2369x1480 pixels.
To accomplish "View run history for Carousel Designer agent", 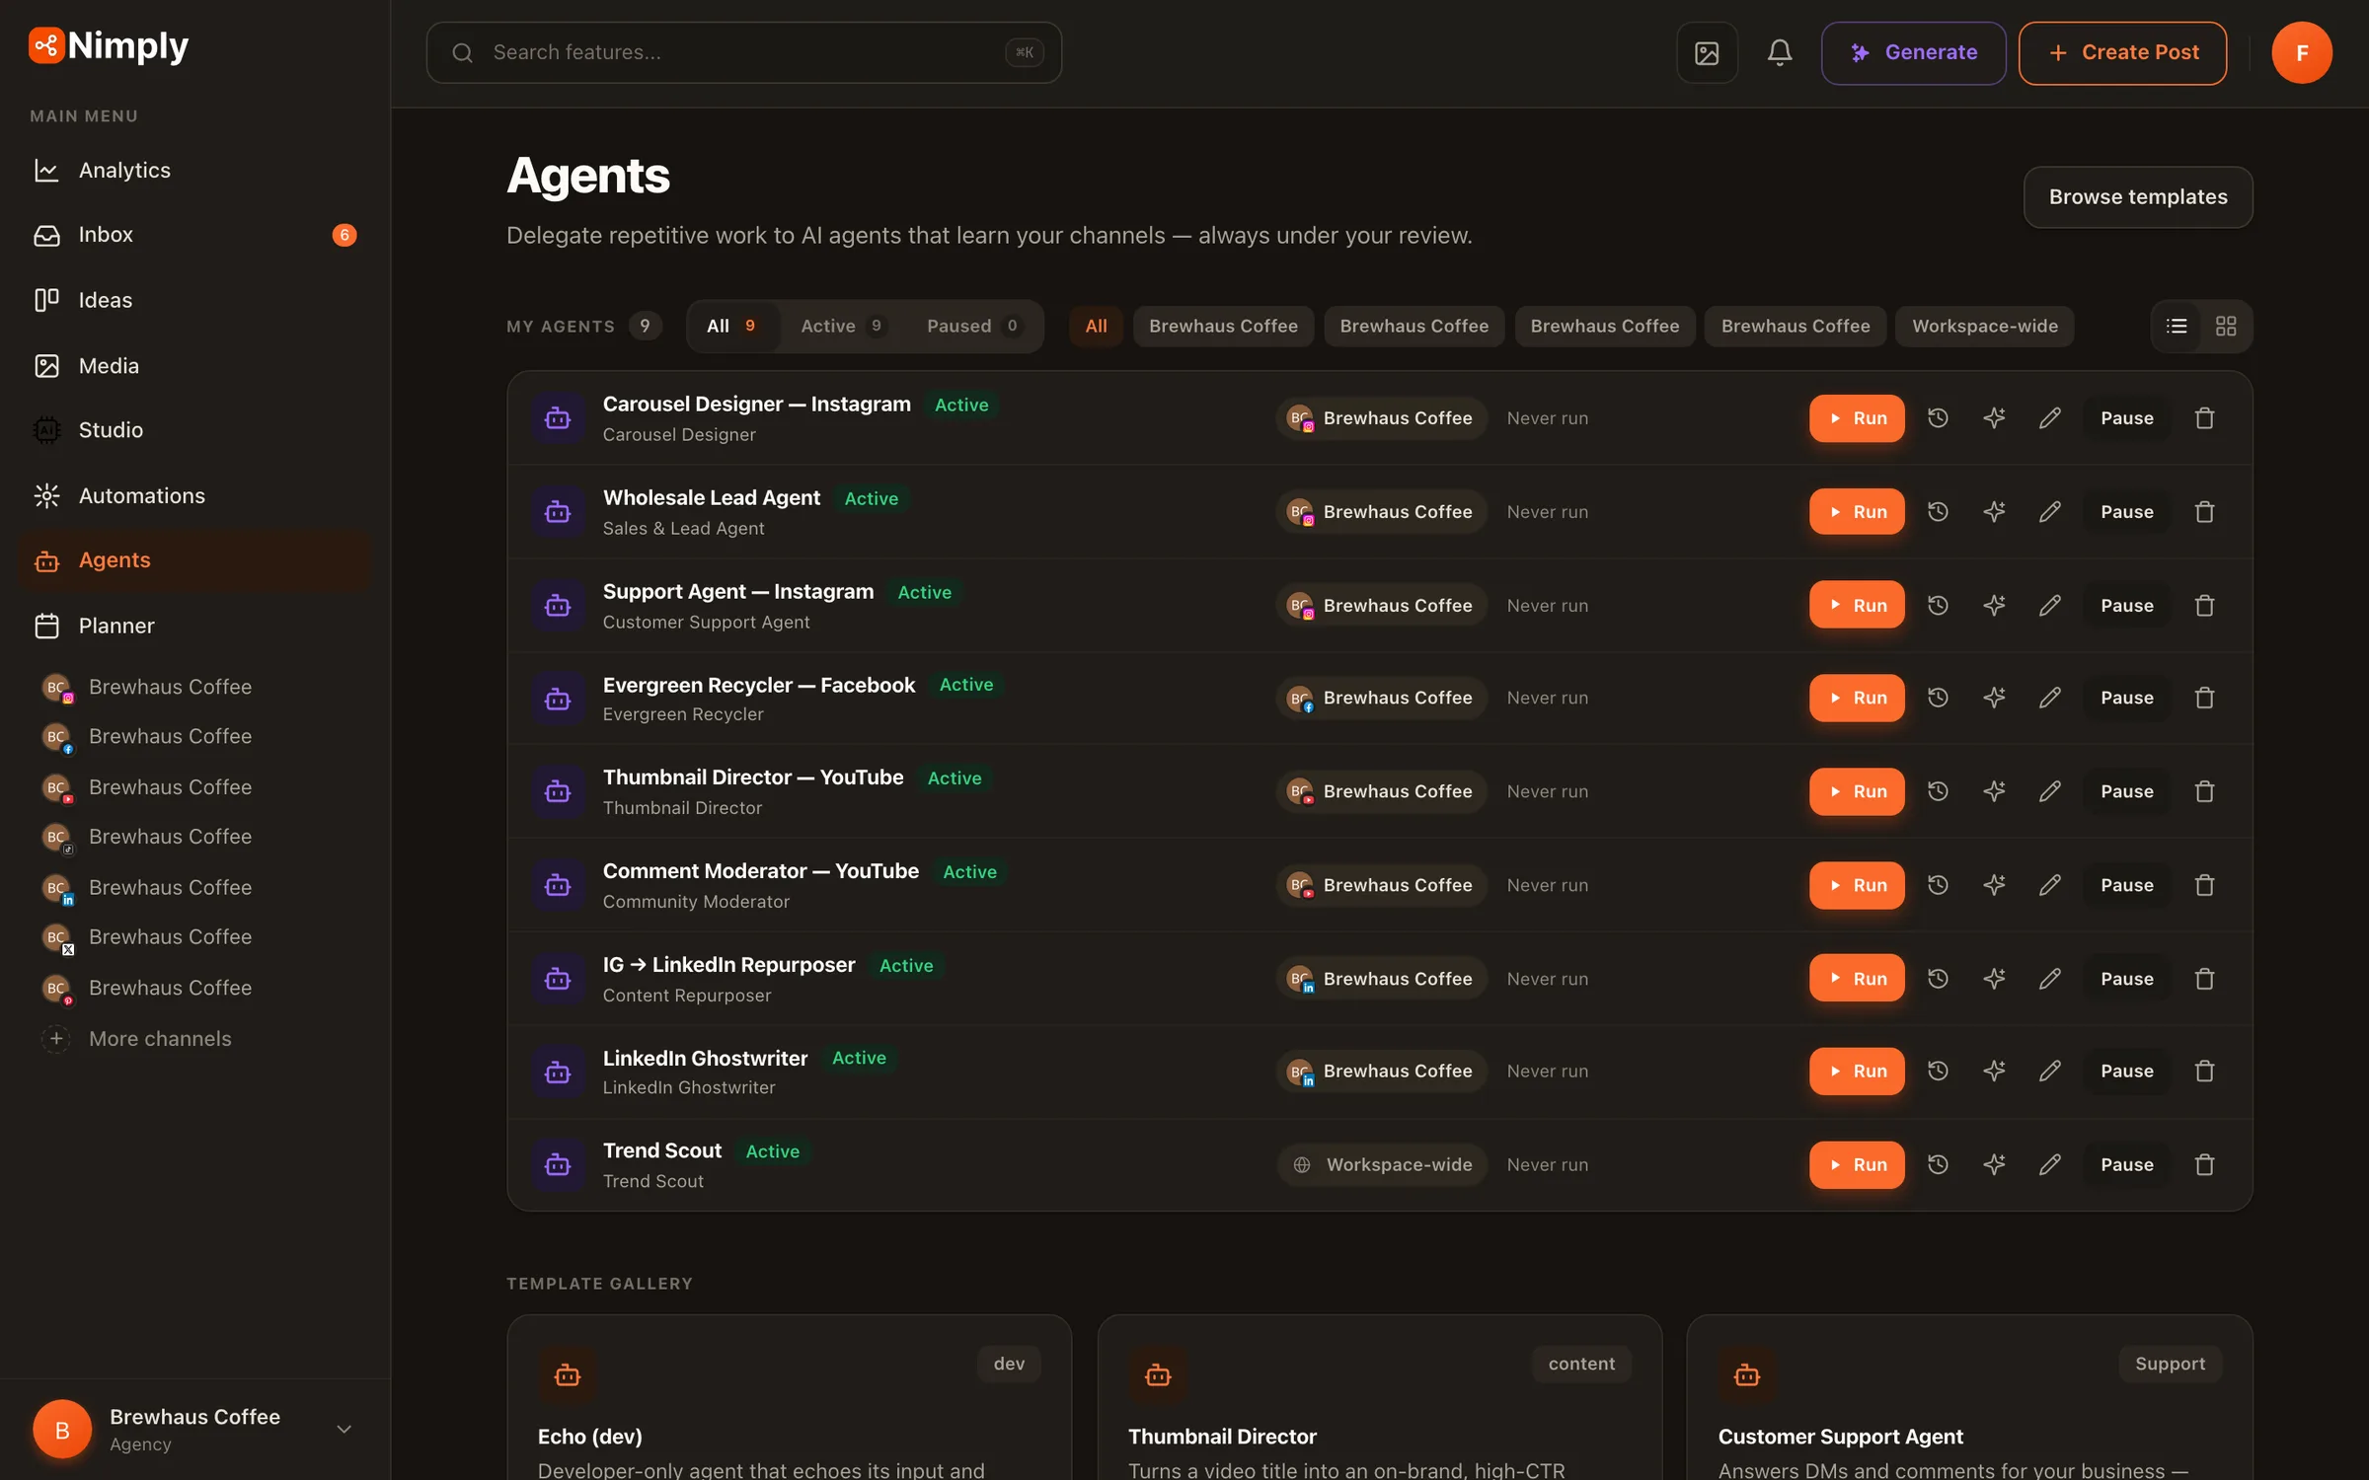I will click(1938, 418).
